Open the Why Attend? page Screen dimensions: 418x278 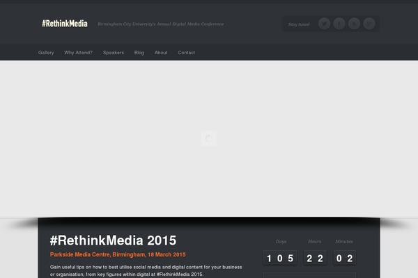pos(78,53)
